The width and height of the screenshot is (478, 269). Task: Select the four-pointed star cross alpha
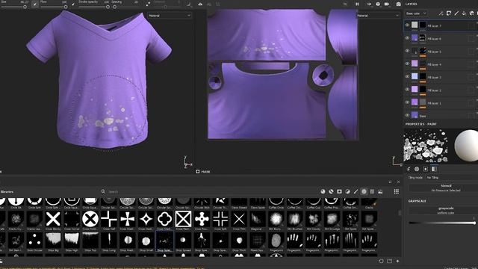click(146, 219)
